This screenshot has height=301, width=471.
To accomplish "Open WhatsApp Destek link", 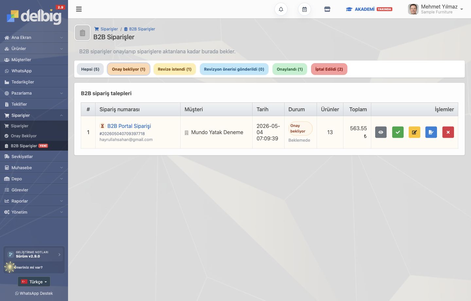I will click(x=34, y=293).
